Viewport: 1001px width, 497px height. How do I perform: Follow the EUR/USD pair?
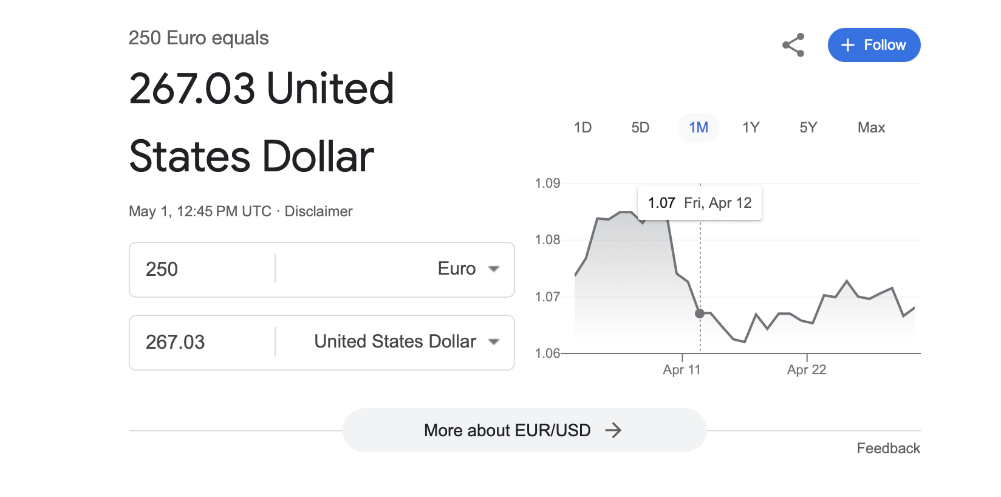[874, 45]
